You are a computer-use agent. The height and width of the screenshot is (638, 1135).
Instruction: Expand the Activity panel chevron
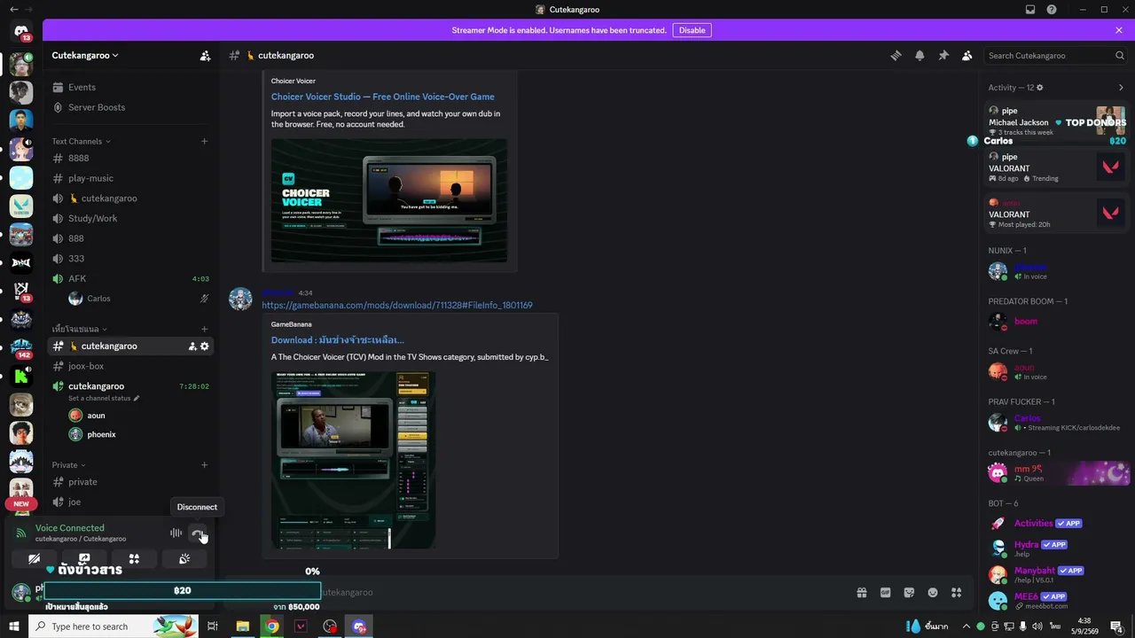1121,88
